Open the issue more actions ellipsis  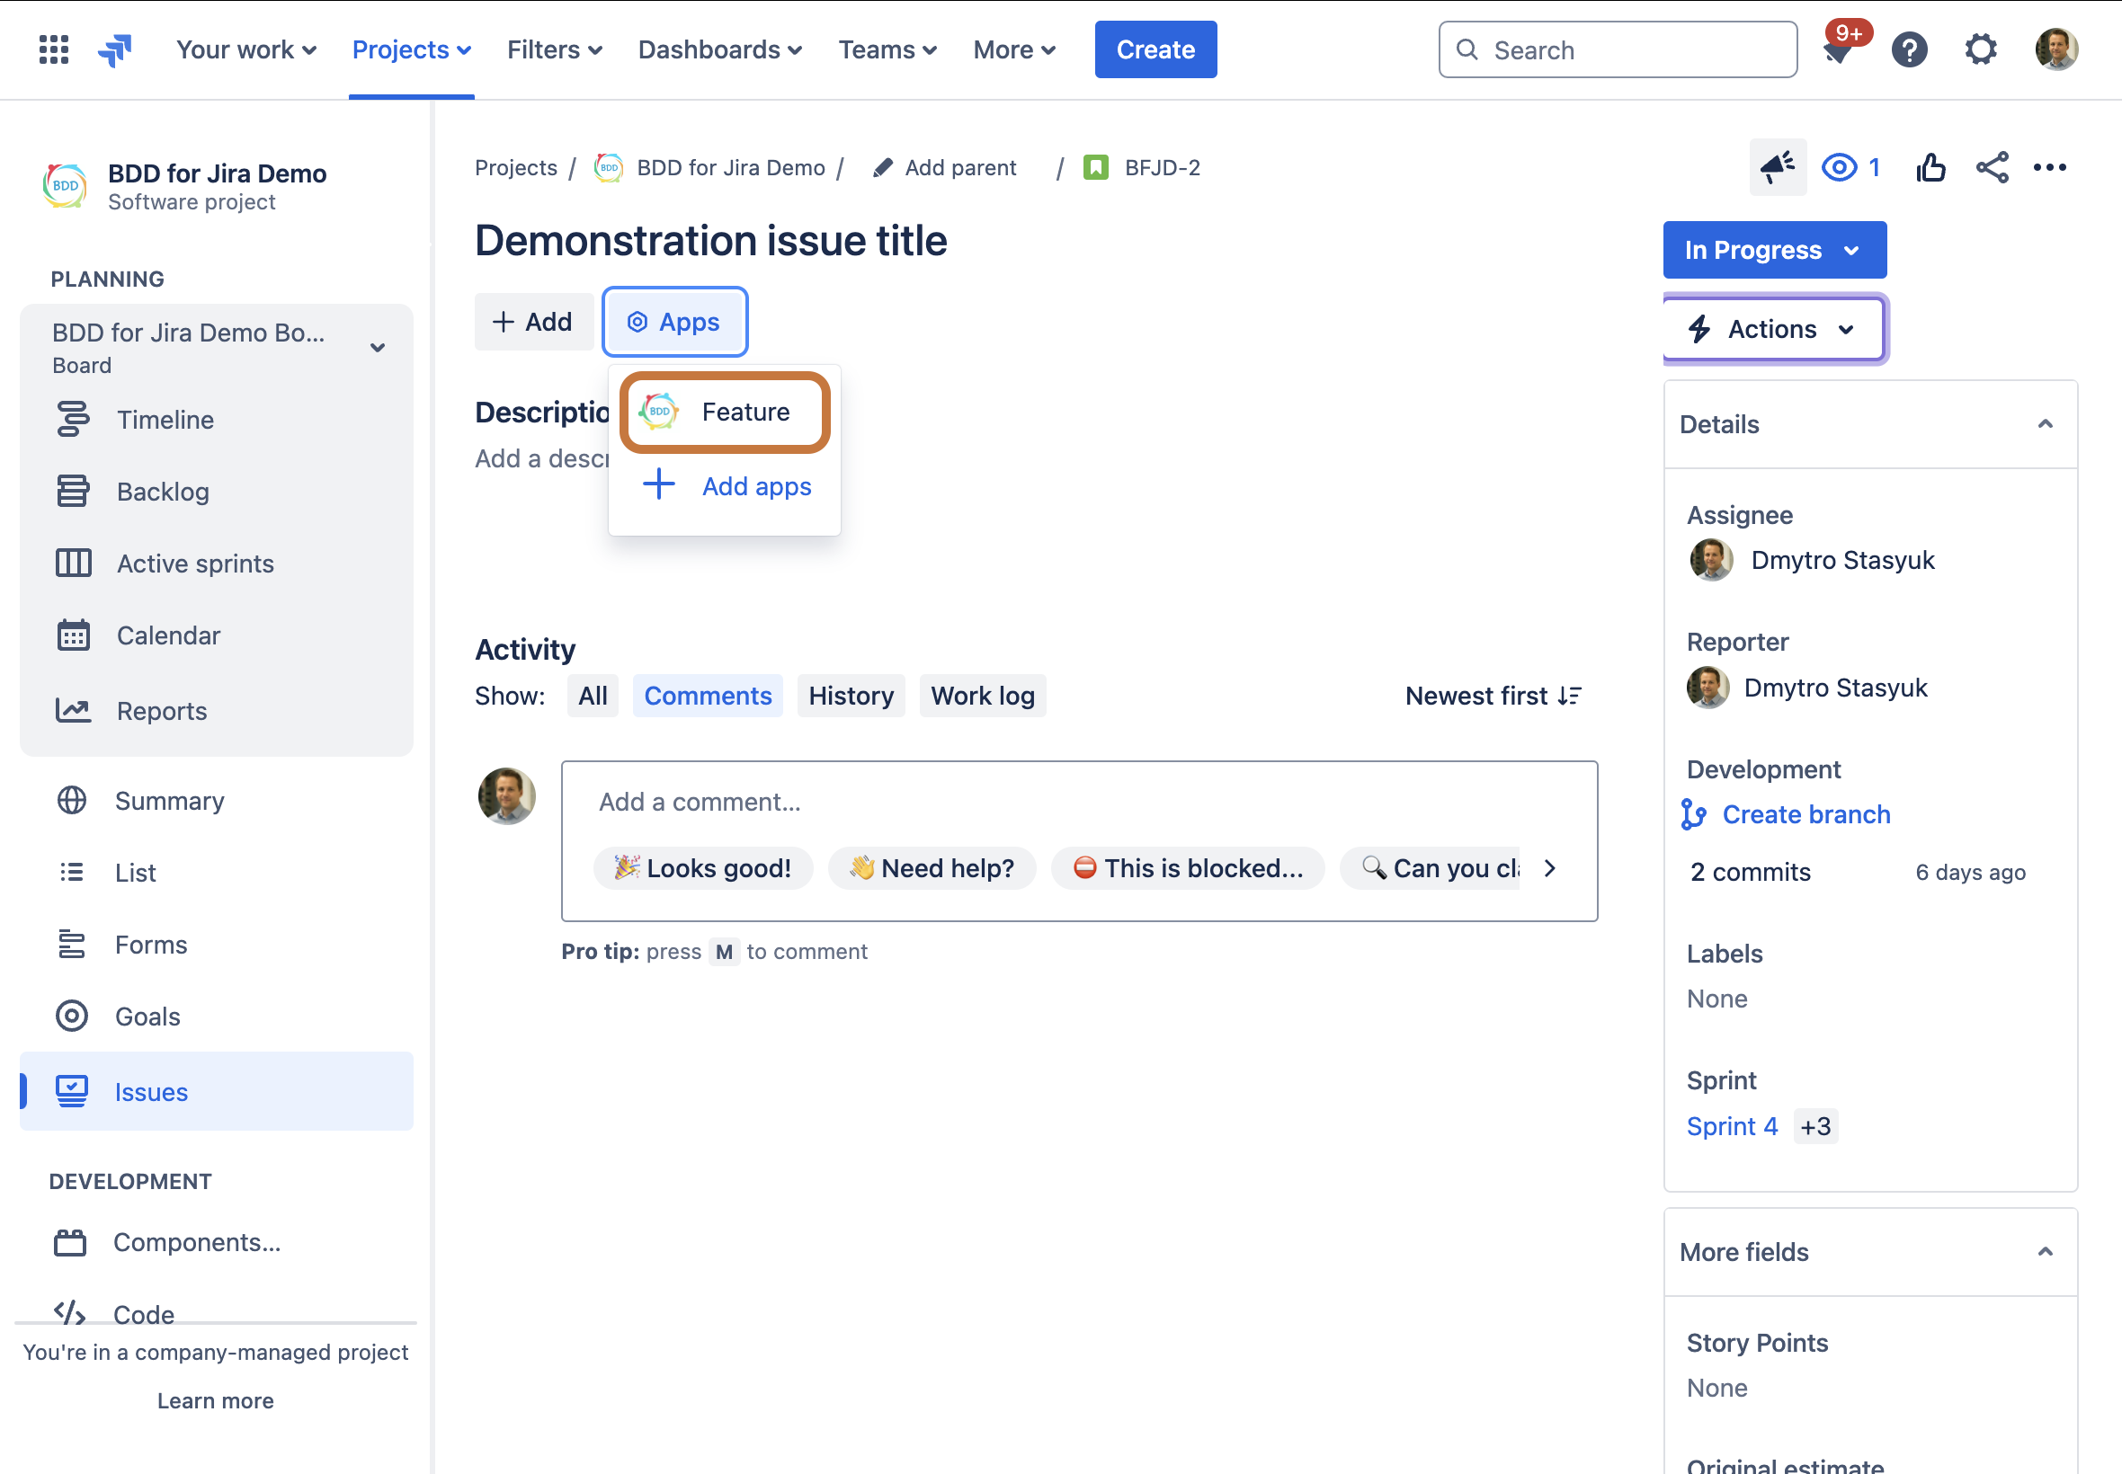2049,167
